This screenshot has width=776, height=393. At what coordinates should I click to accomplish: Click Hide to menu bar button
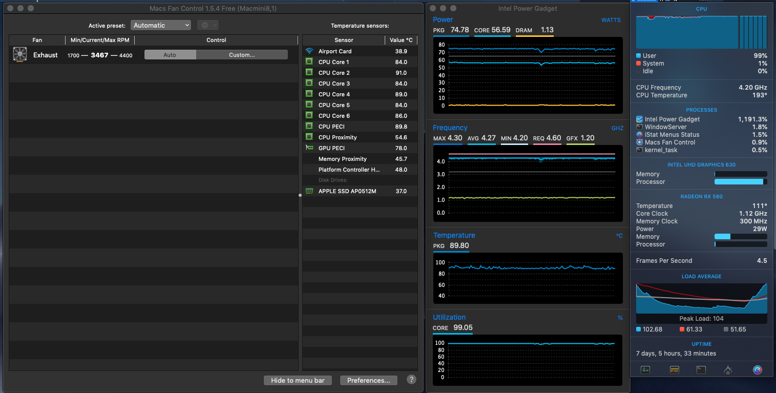[x=298, y=380]
